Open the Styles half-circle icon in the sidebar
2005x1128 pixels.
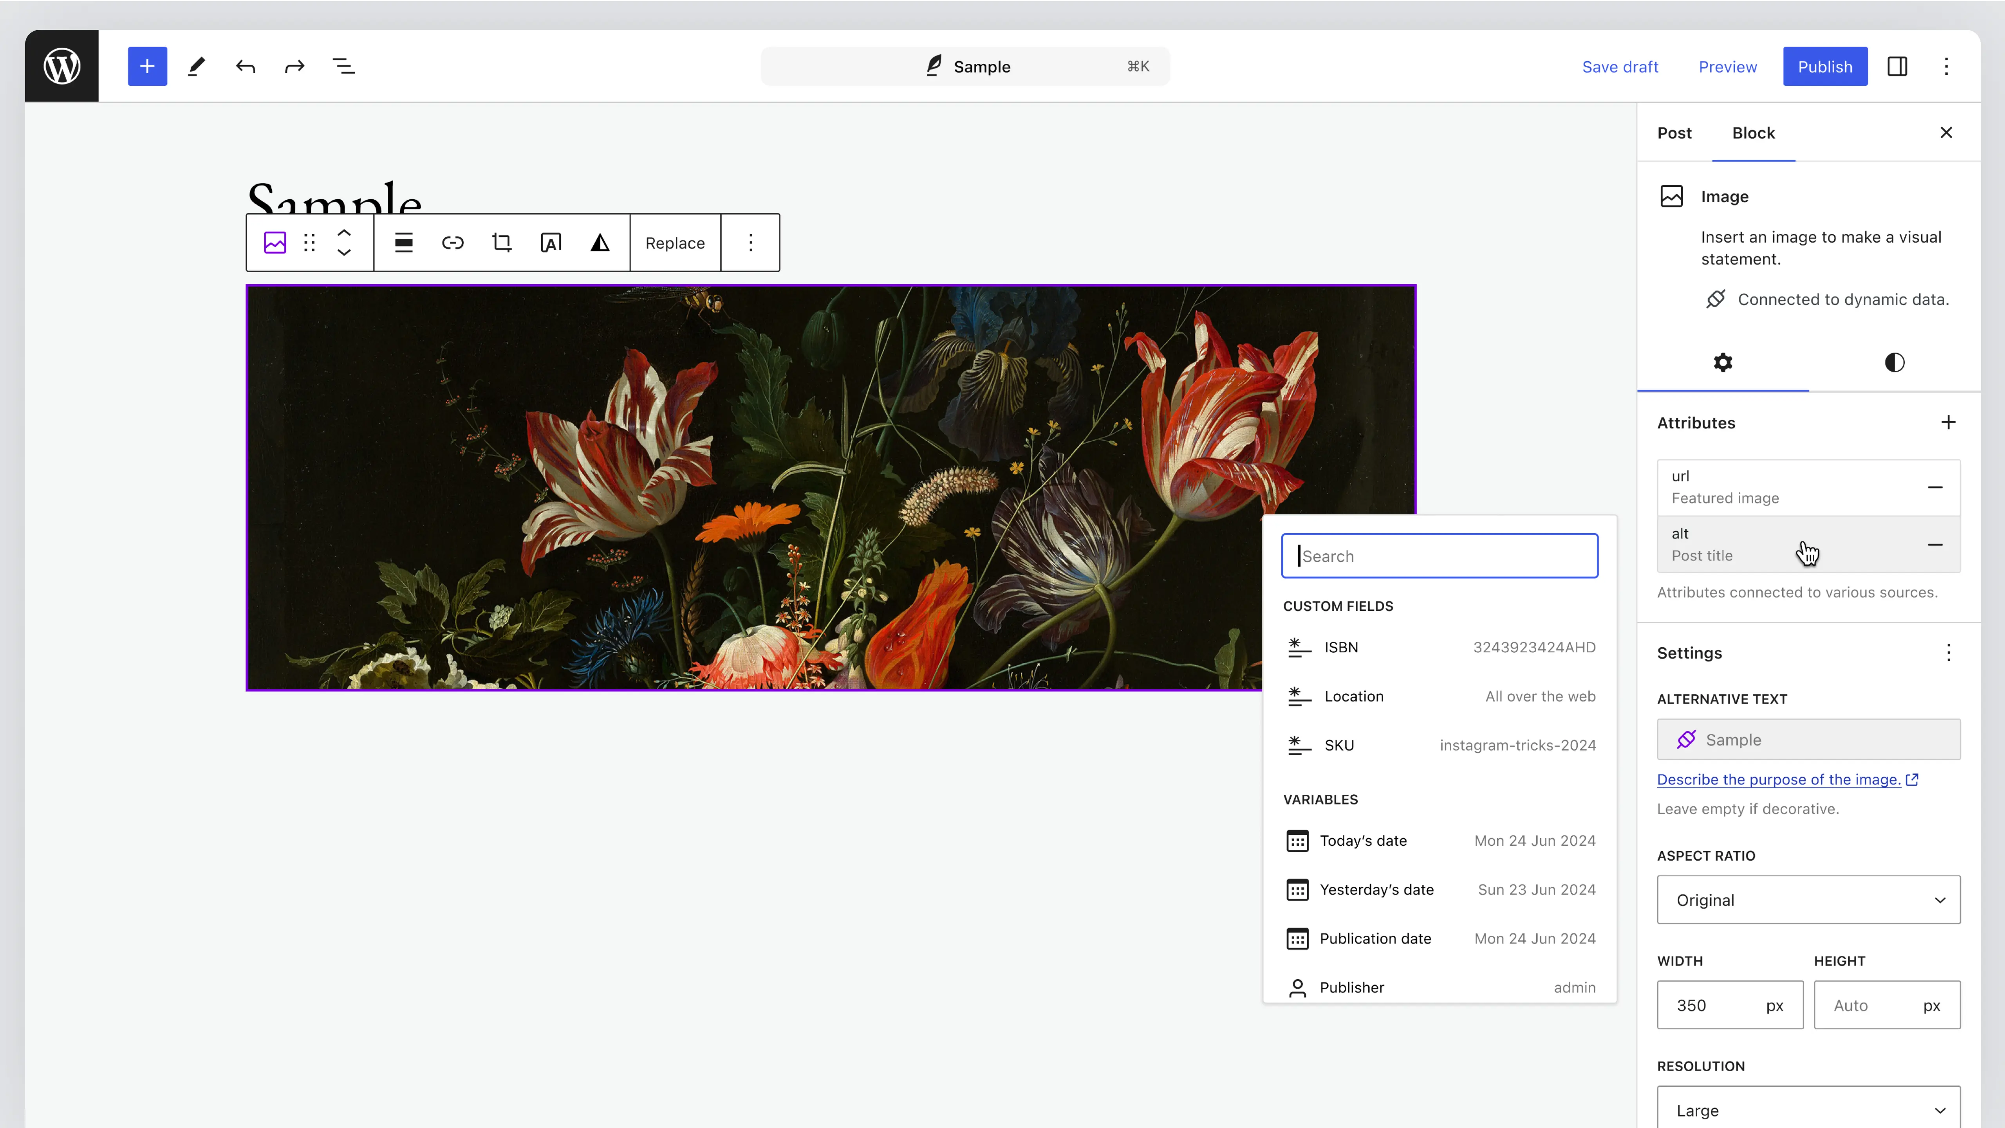click(1895, 362)
